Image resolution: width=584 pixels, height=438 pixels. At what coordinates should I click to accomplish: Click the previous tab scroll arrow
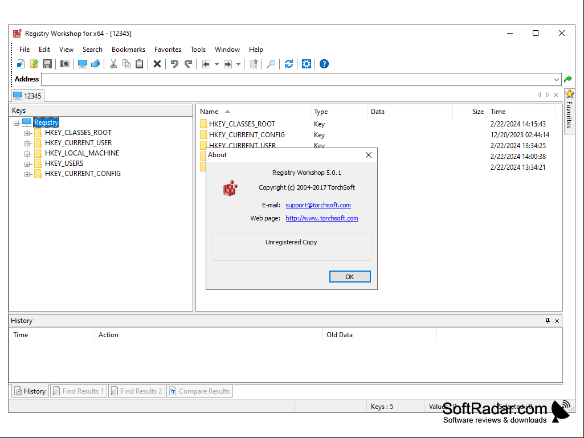(540, 95)
